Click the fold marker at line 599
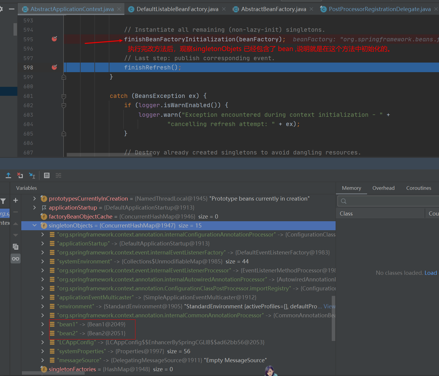439x376 pixels. pos(64,77)
